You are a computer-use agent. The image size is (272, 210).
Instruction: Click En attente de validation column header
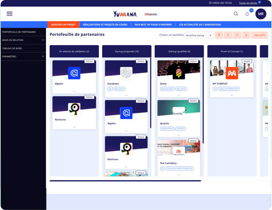(x=74, y=52)
